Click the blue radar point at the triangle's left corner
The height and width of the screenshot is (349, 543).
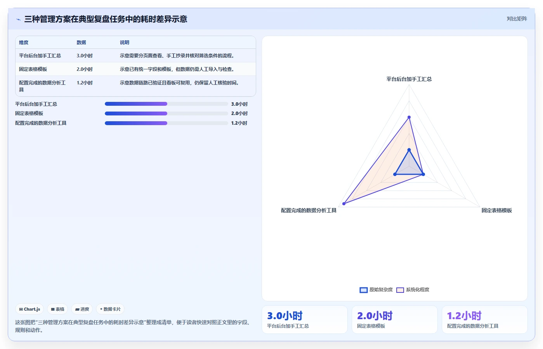[x=395, y=174]
